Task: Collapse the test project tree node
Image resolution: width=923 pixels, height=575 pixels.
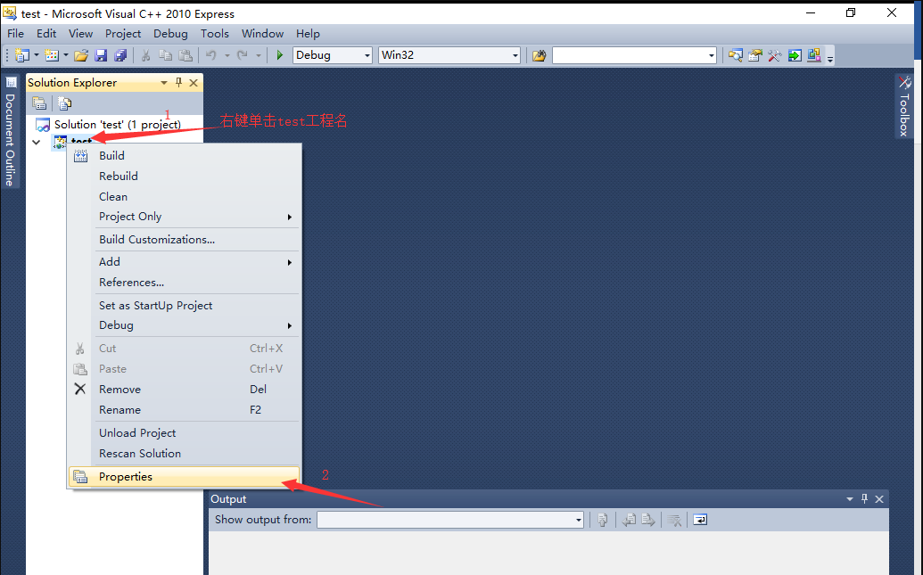Action: (37, 142)
